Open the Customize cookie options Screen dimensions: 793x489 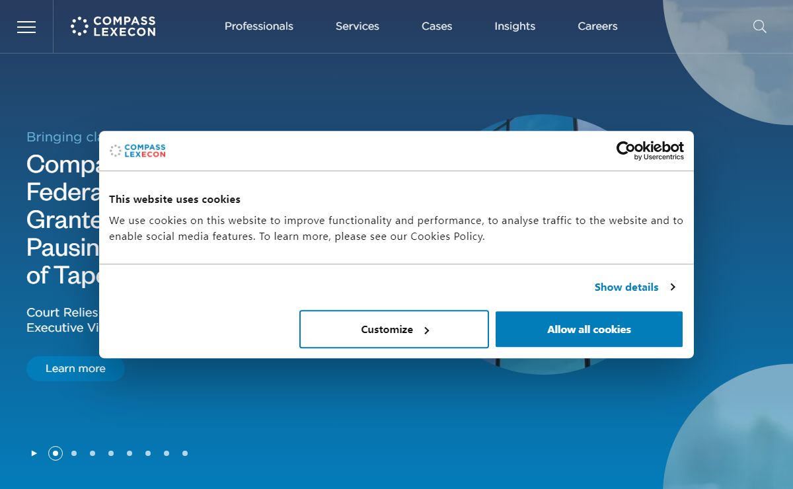pos(394,329)
